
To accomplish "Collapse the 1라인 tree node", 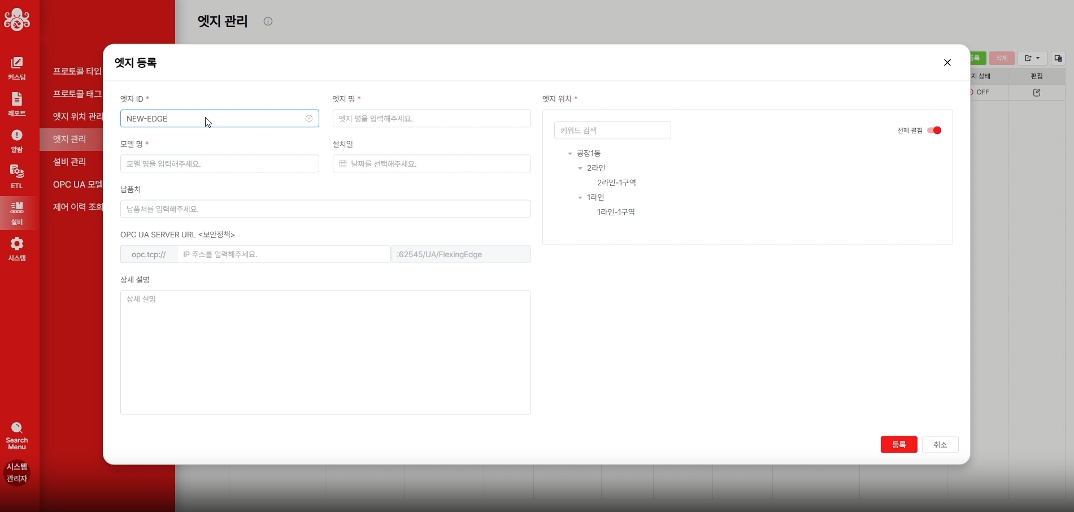I will (x=580, y=198).
